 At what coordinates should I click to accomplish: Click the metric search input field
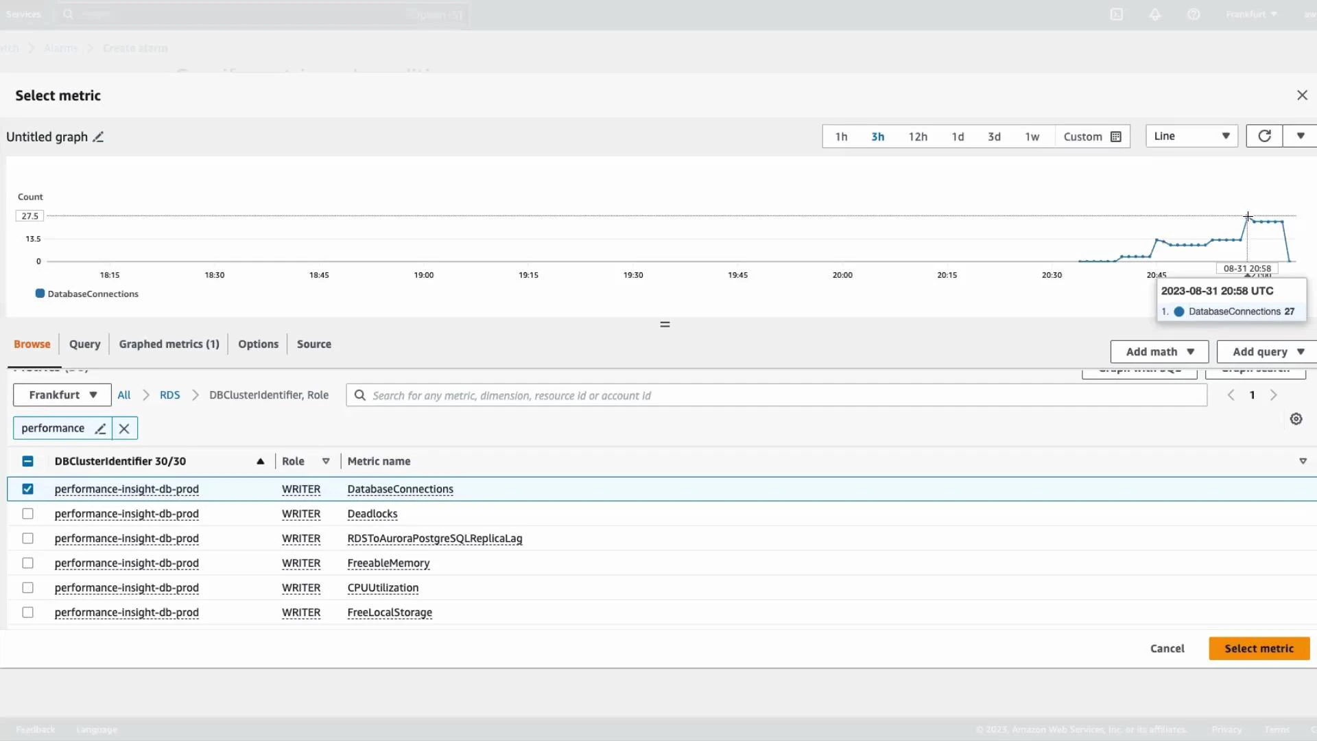pos(617,395)
